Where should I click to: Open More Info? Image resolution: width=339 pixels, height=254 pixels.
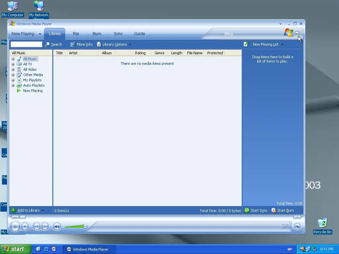[x=81, y=44]
